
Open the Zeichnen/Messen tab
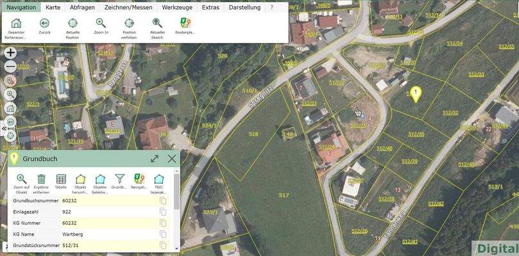(130, 7)
